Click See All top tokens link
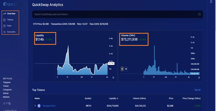 click(197, 90)
